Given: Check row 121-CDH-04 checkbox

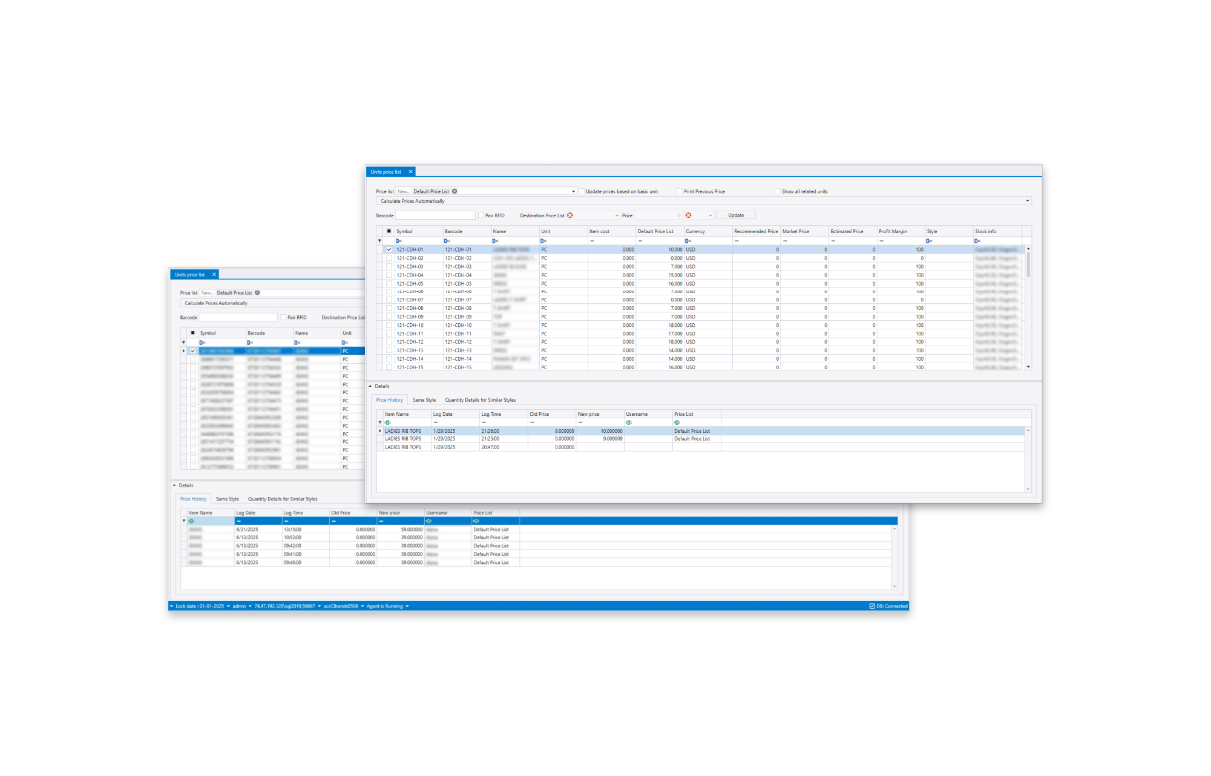Looking at the screenshot, I should 389,275.
